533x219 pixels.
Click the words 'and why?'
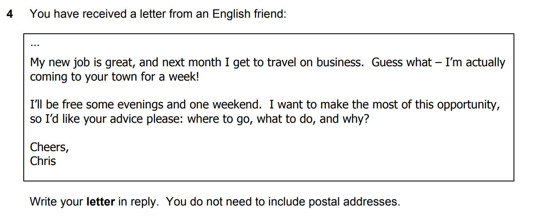tap(344, 119)
